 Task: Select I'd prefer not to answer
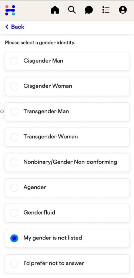(x=67, y=264)
